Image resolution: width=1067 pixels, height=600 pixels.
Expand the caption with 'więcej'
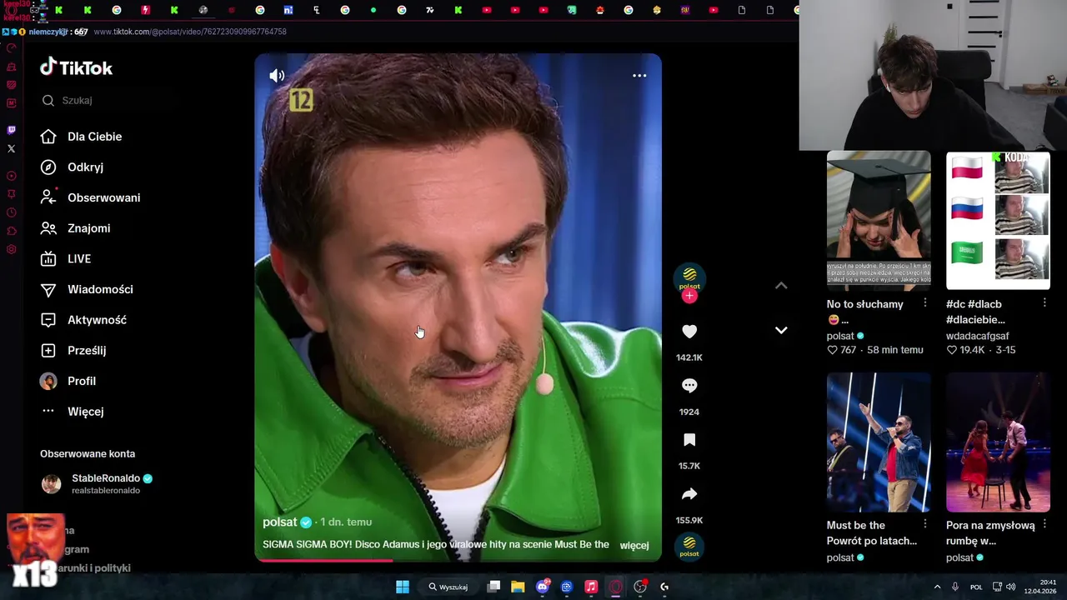pos(634,545)
